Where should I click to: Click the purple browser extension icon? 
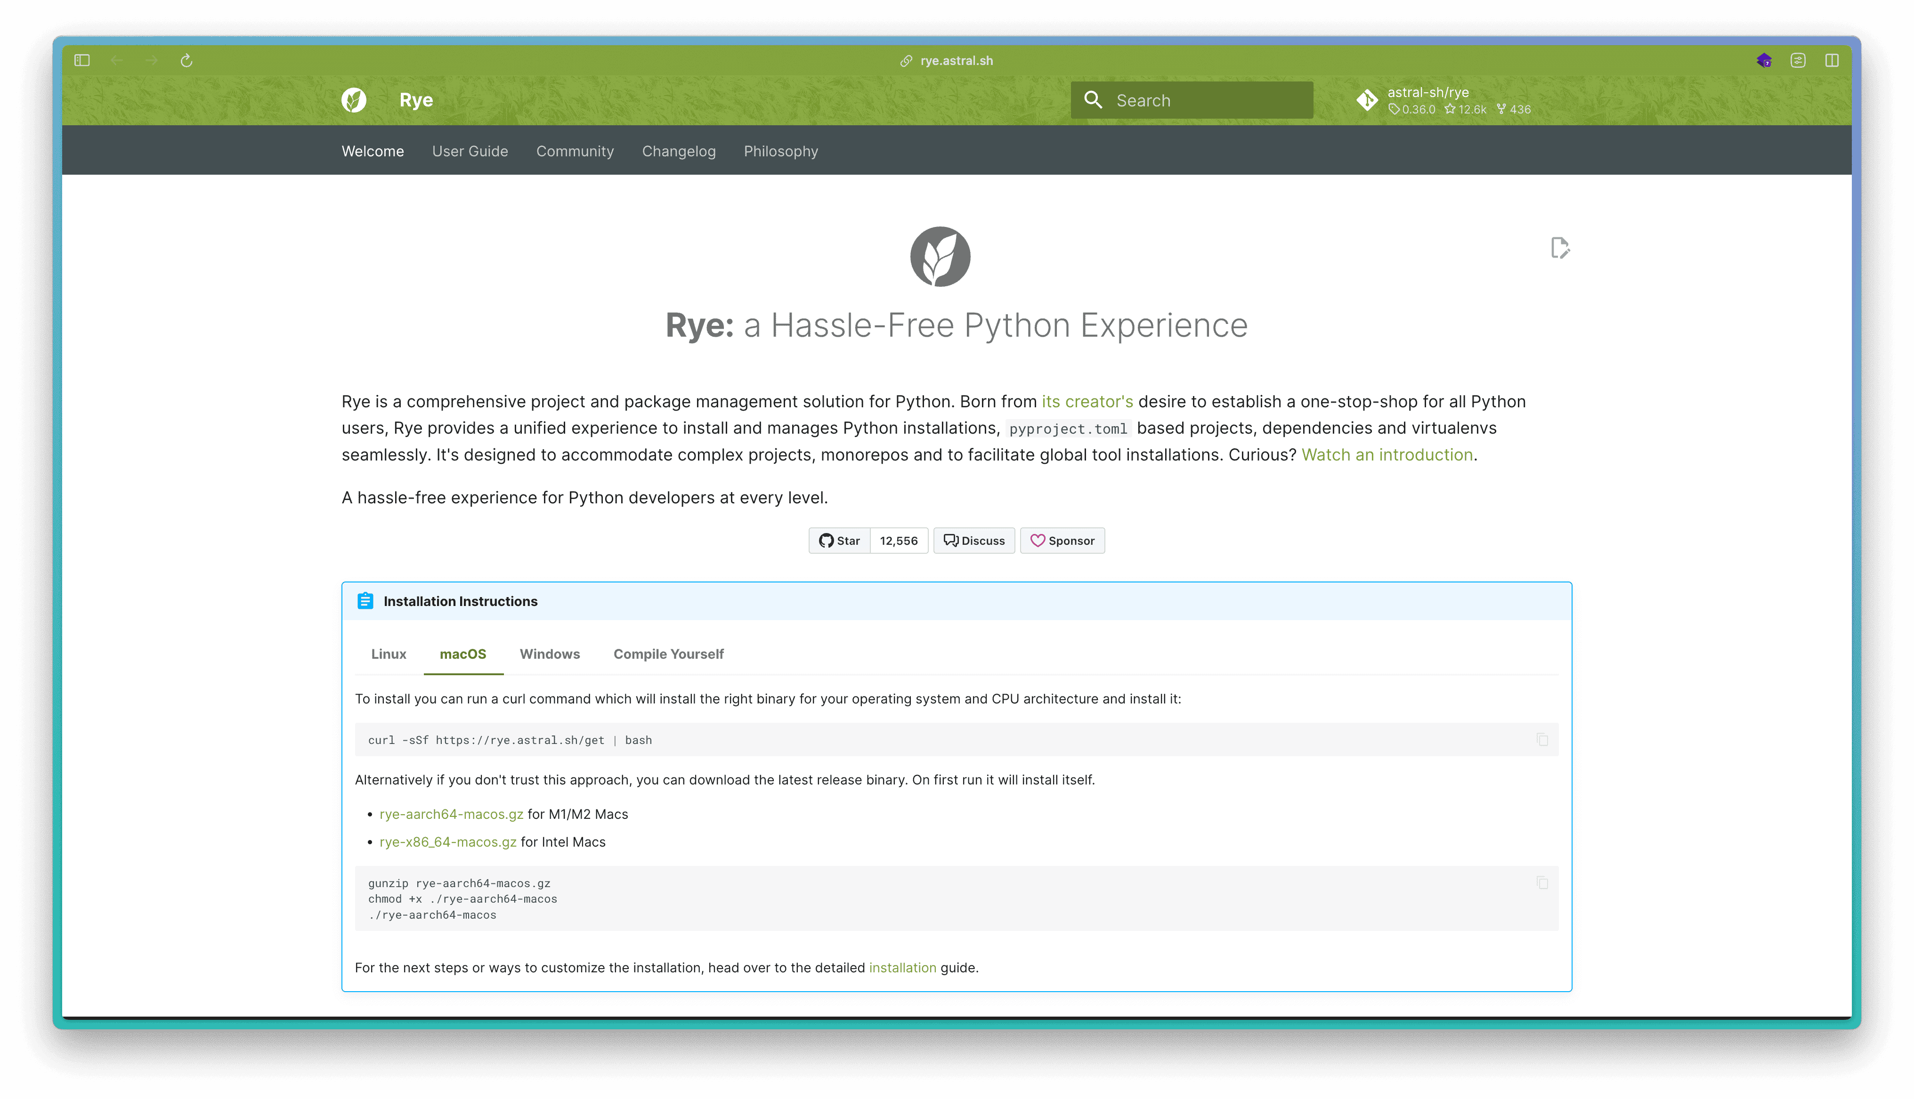click(1764, 60)
